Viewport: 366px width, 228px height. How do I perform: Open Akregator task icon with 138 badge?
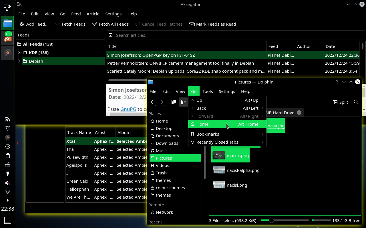point(8,38)
